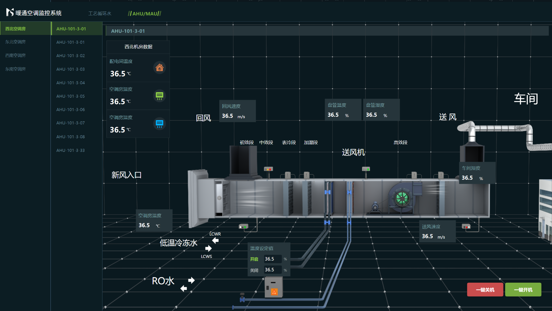Screen dimensions: 552x311
Task: Click the green supply fan wheel
Action: (402, 198)
